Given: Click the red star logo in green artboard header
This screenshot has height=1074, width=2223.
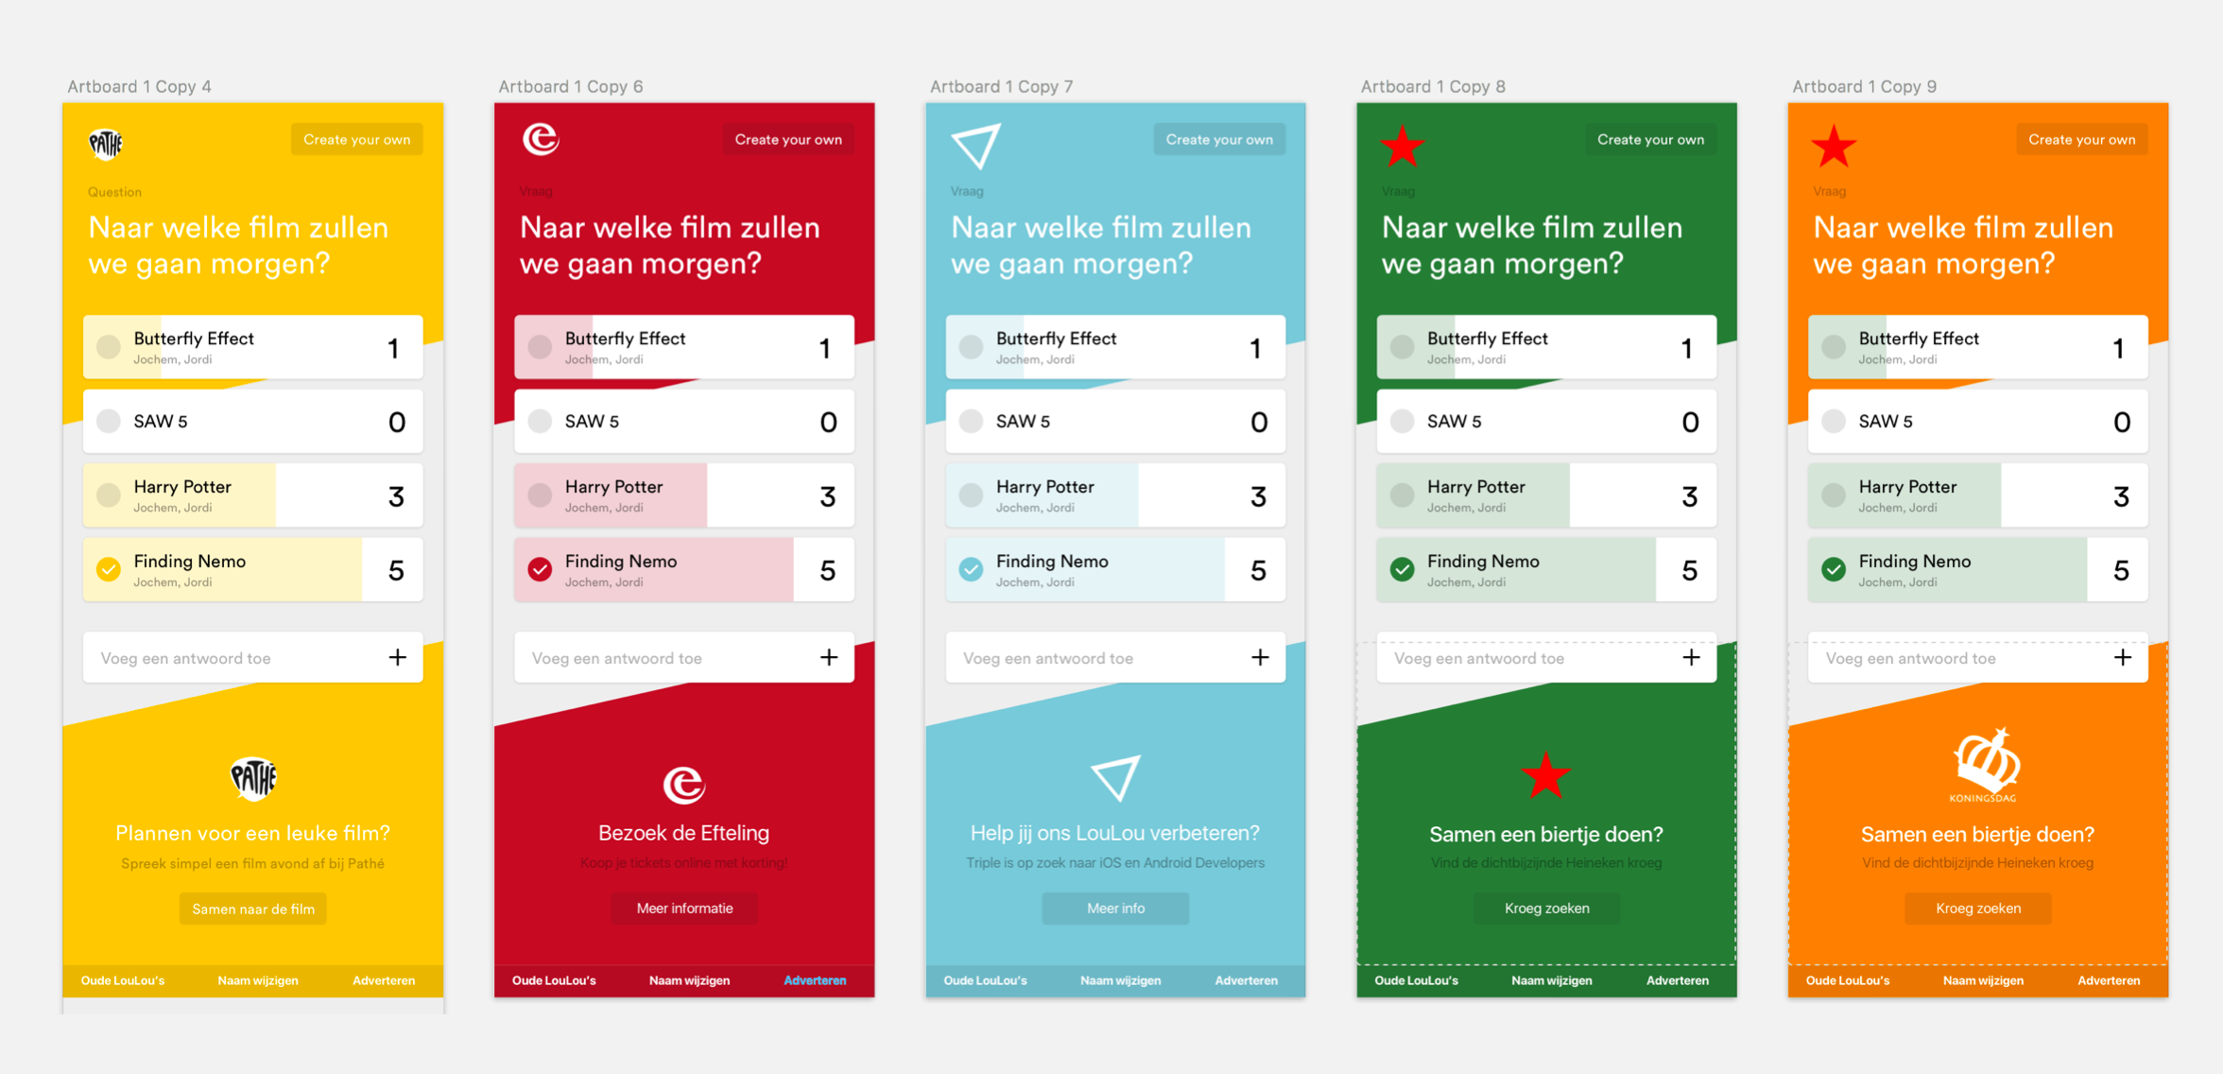Looking at the screenshot, I should coord(1402,147).
